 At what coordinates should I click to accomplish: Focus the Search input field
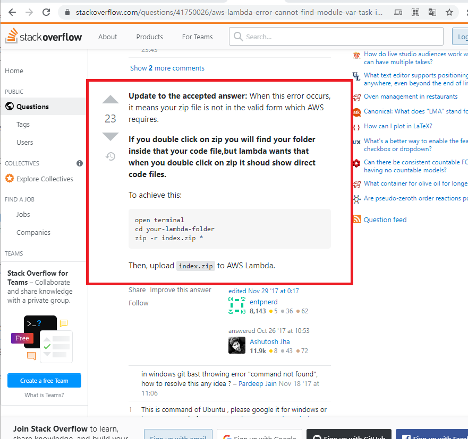point(340,37)
